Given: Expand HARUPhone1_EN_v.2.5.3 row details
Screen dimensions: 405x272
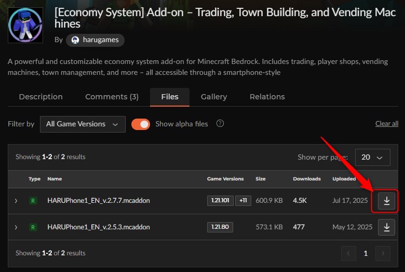Looking at the screenshot, I should tap(16, 227).
